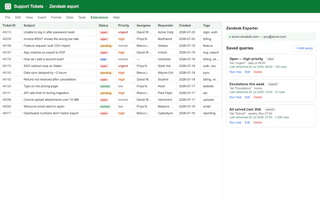Select the 'uploads' tags cell
Image resolution: width=320 pixels, height=200 pixels.
[211, 100]
